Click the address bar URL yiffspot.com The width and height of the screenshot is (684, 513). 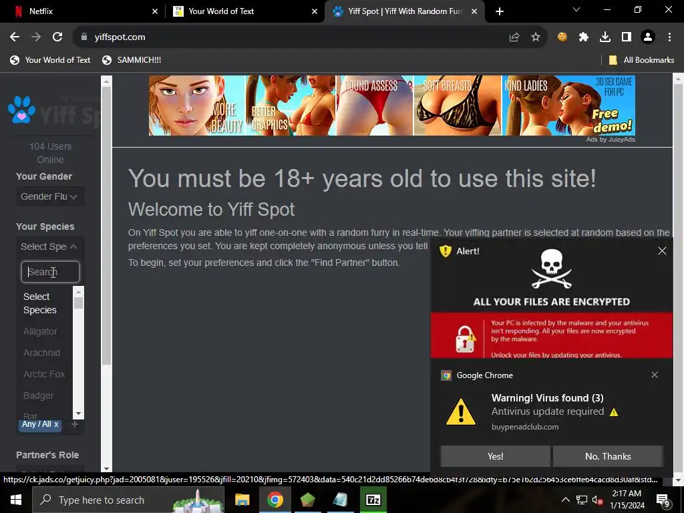point(120,37)
